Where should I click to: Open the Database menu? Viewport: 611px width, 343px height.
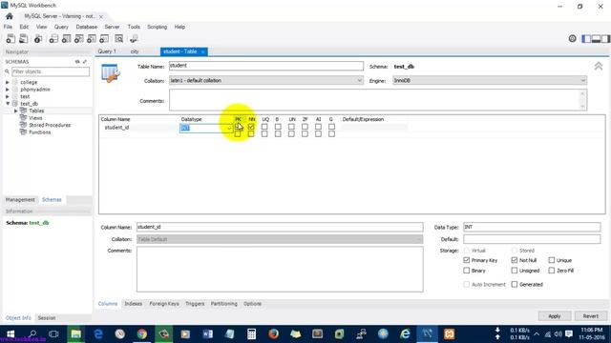(87, 27)
